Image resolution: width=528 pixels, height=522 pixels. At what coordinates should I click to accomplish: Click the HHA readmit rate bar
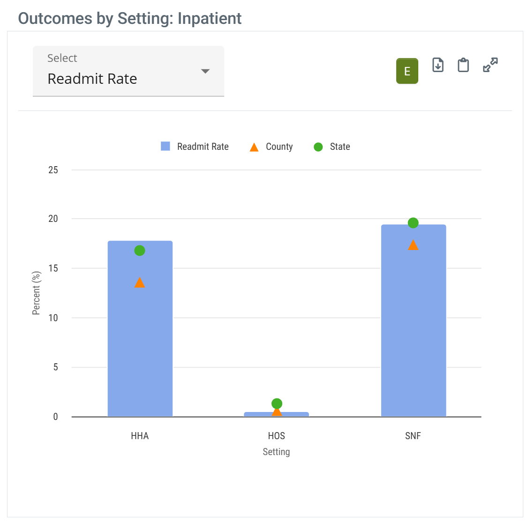(140, 346)
